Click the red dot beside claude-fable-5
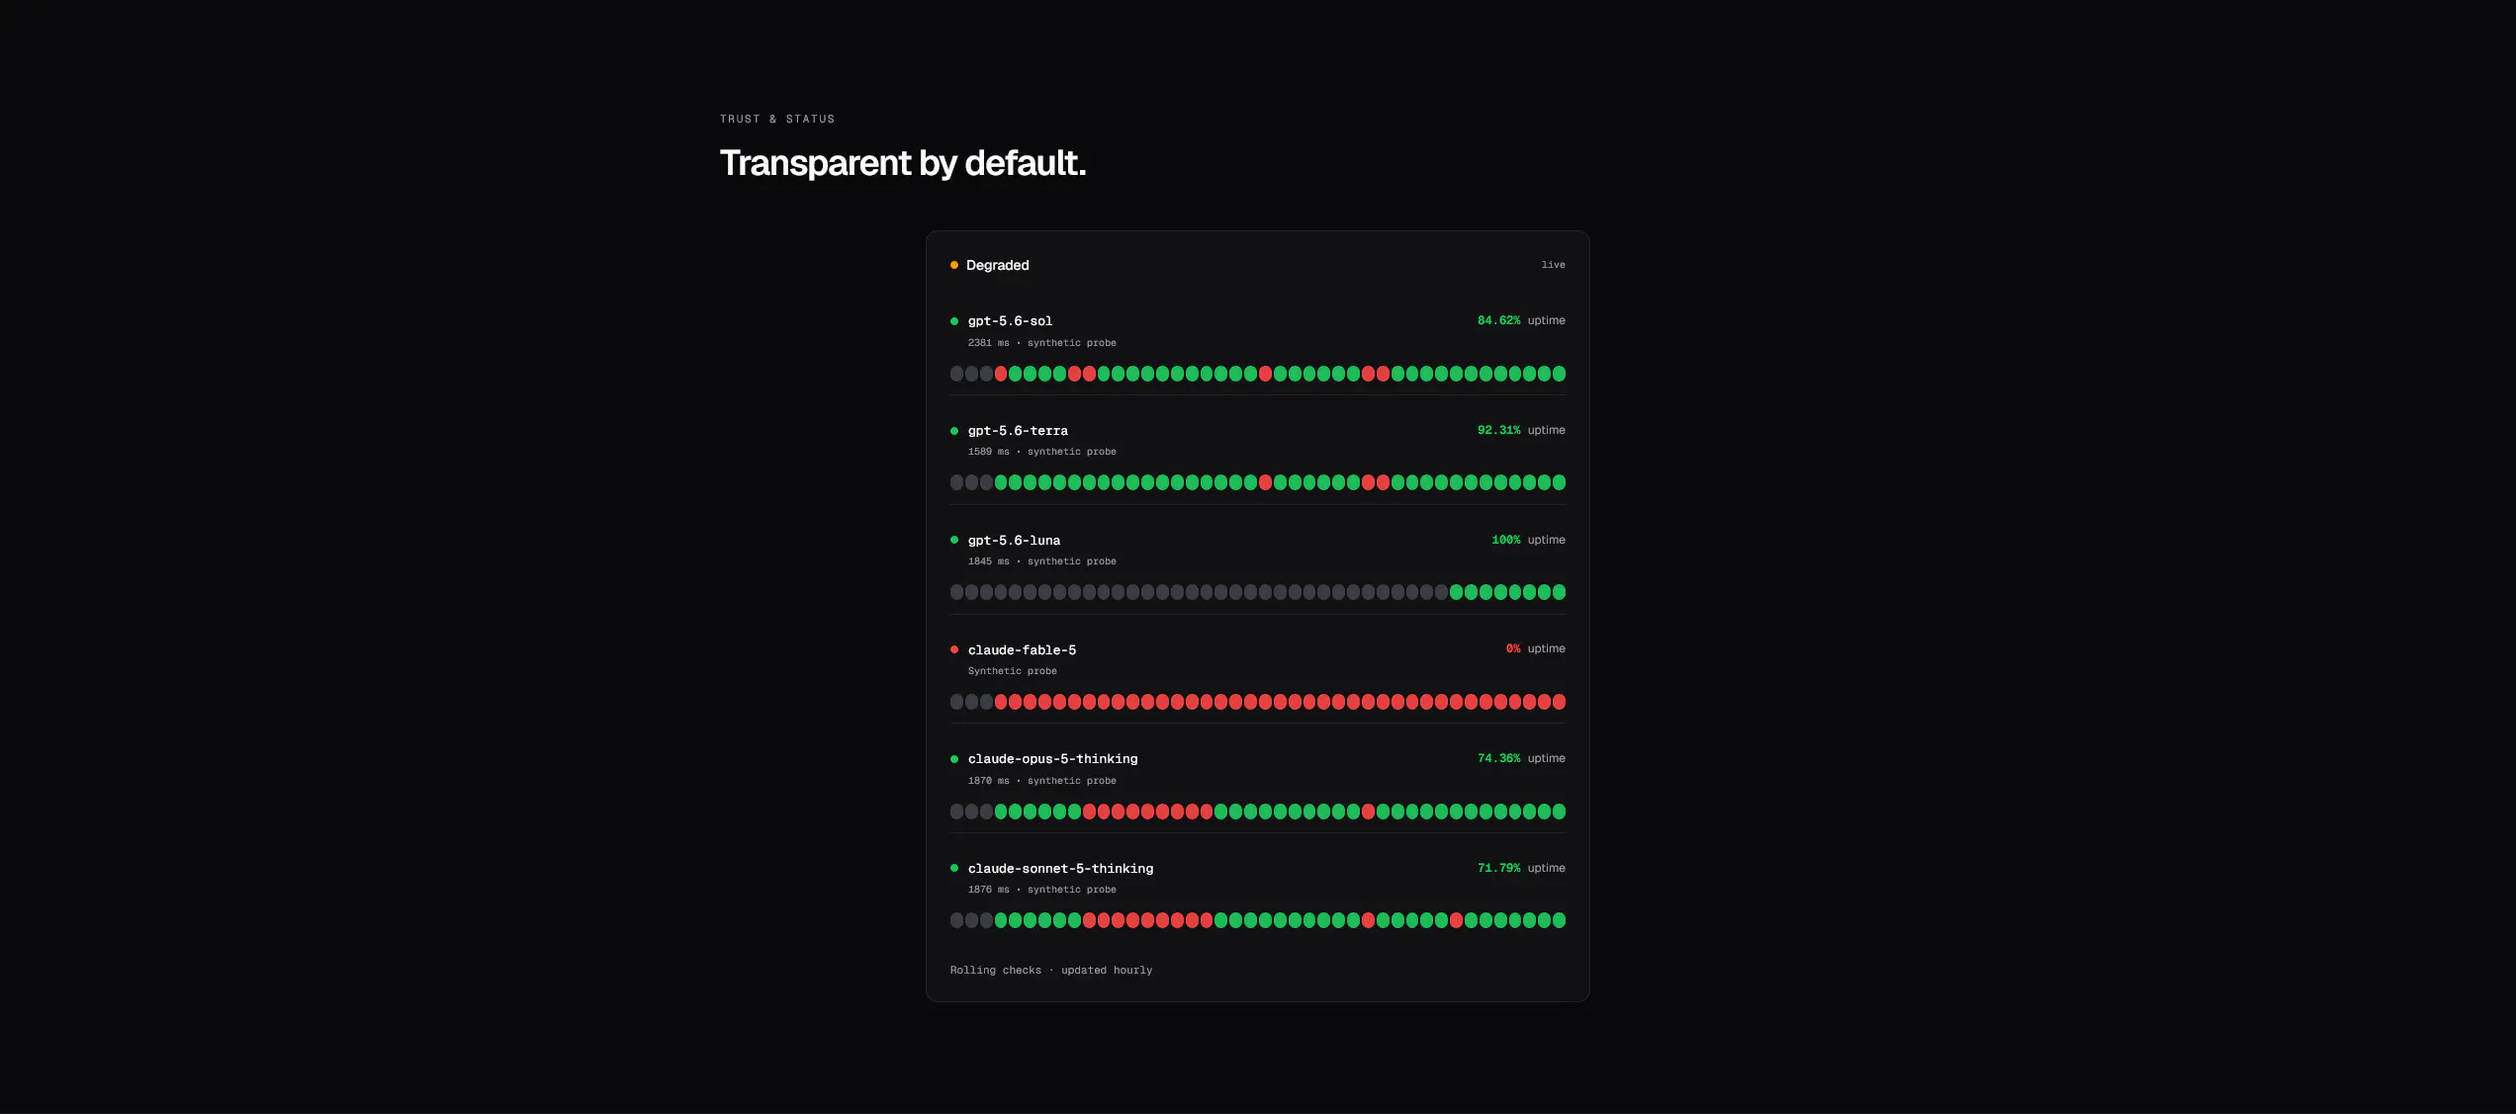This screenshot has width=2516, height=1114. pyautogui.click(x=954, y=649)
